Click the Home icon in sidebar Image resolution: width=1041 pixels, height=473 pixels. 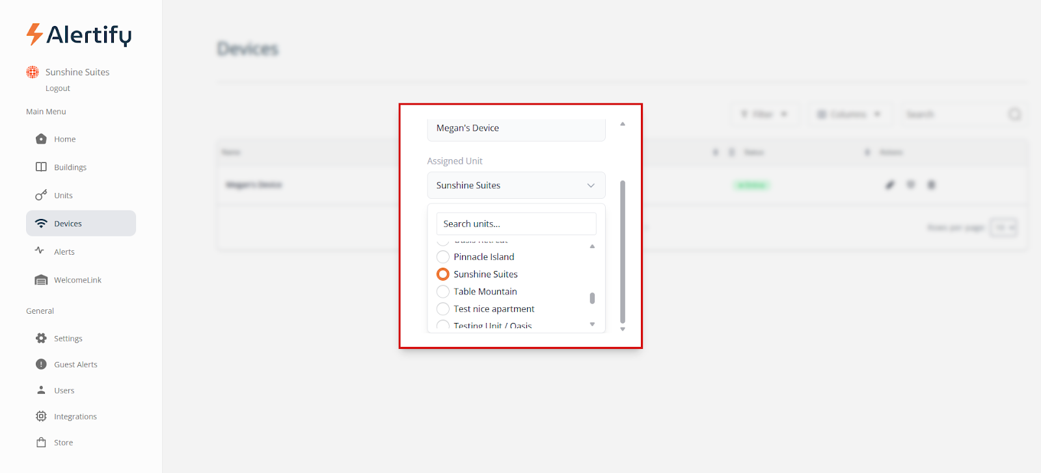pyautogui.click(x=41, y=139)
